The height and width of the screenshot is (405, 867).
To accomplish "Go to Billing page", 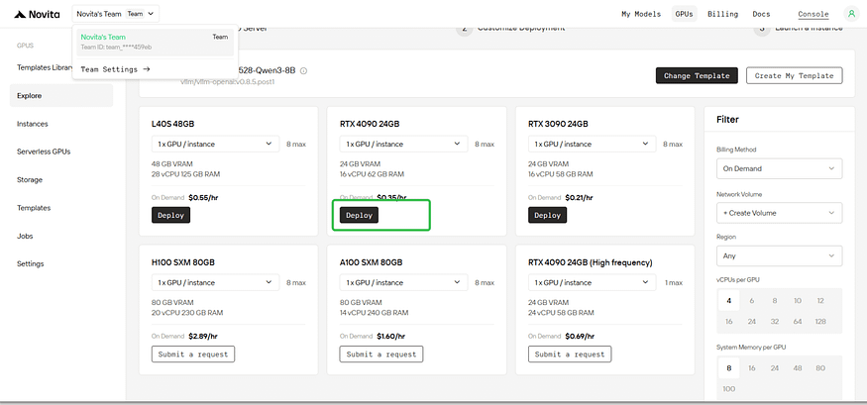I will pos(722,14).
